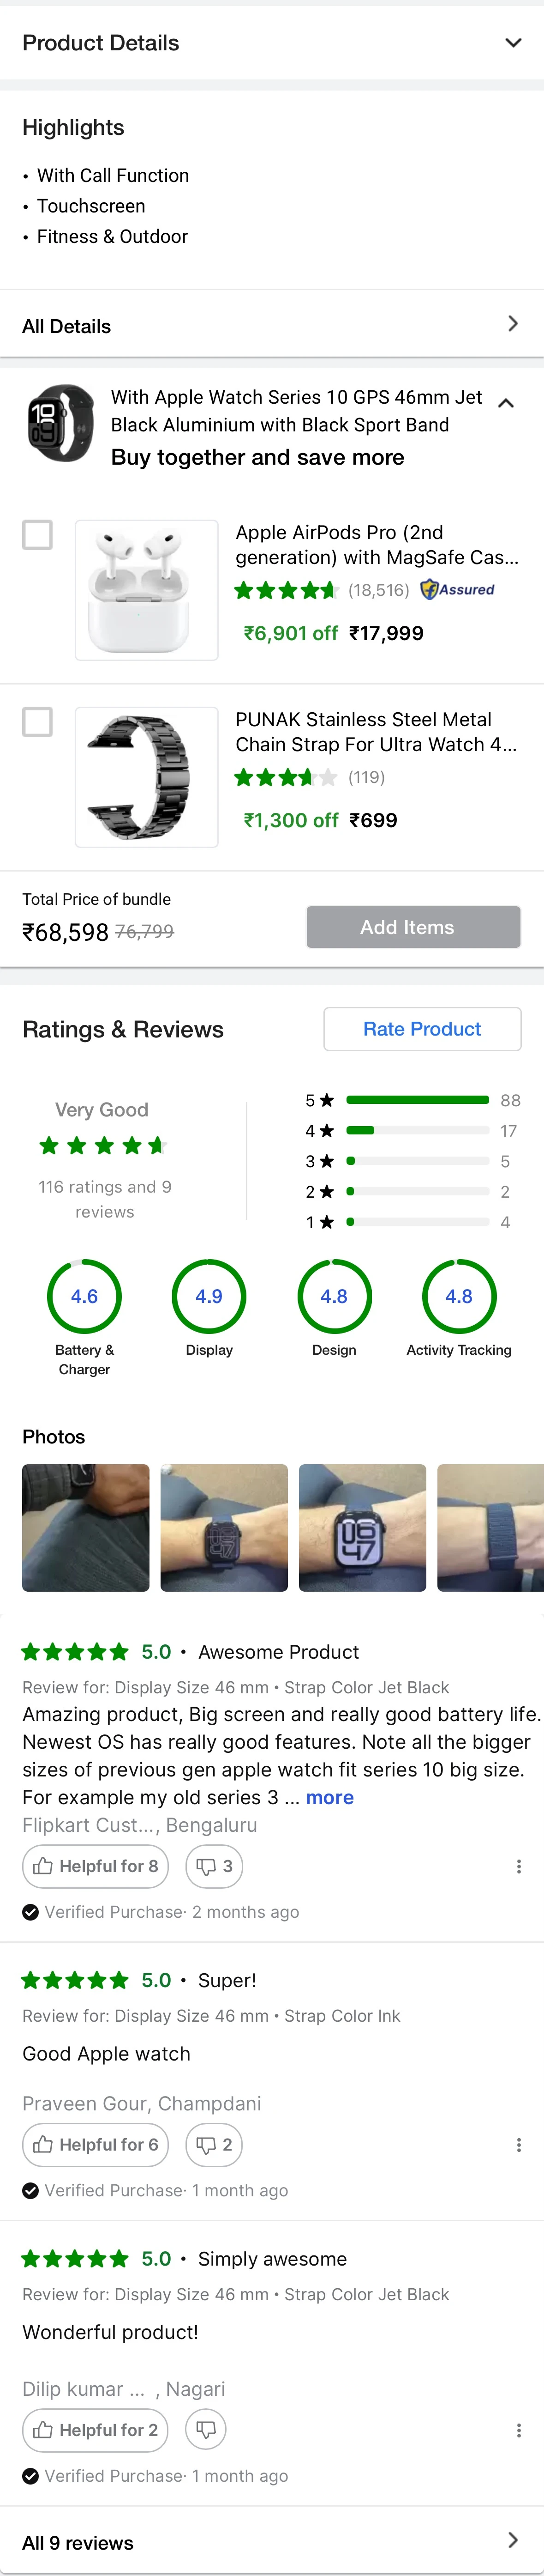This screenshot has width=544, height=2576.
Task: Open three-dot menu on Praveen Gour's review
Action: click(x=518, y=2144)
